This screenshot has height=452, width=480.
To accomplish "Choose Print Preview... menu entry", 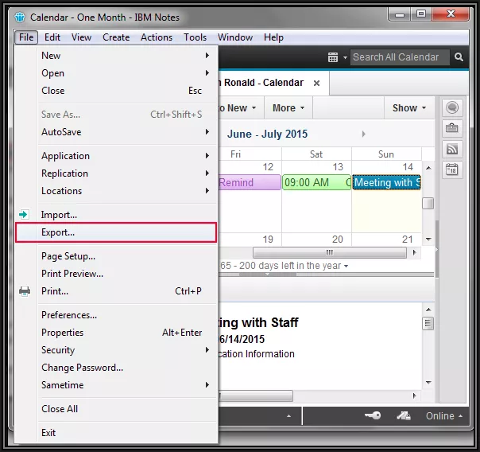I will click(x=116, y=273).
